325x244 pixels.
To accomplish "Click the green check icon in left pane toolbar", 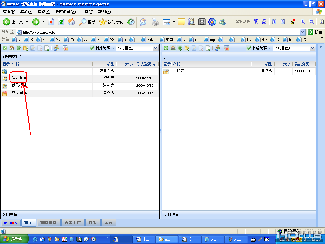I will [x=5, y=48].
